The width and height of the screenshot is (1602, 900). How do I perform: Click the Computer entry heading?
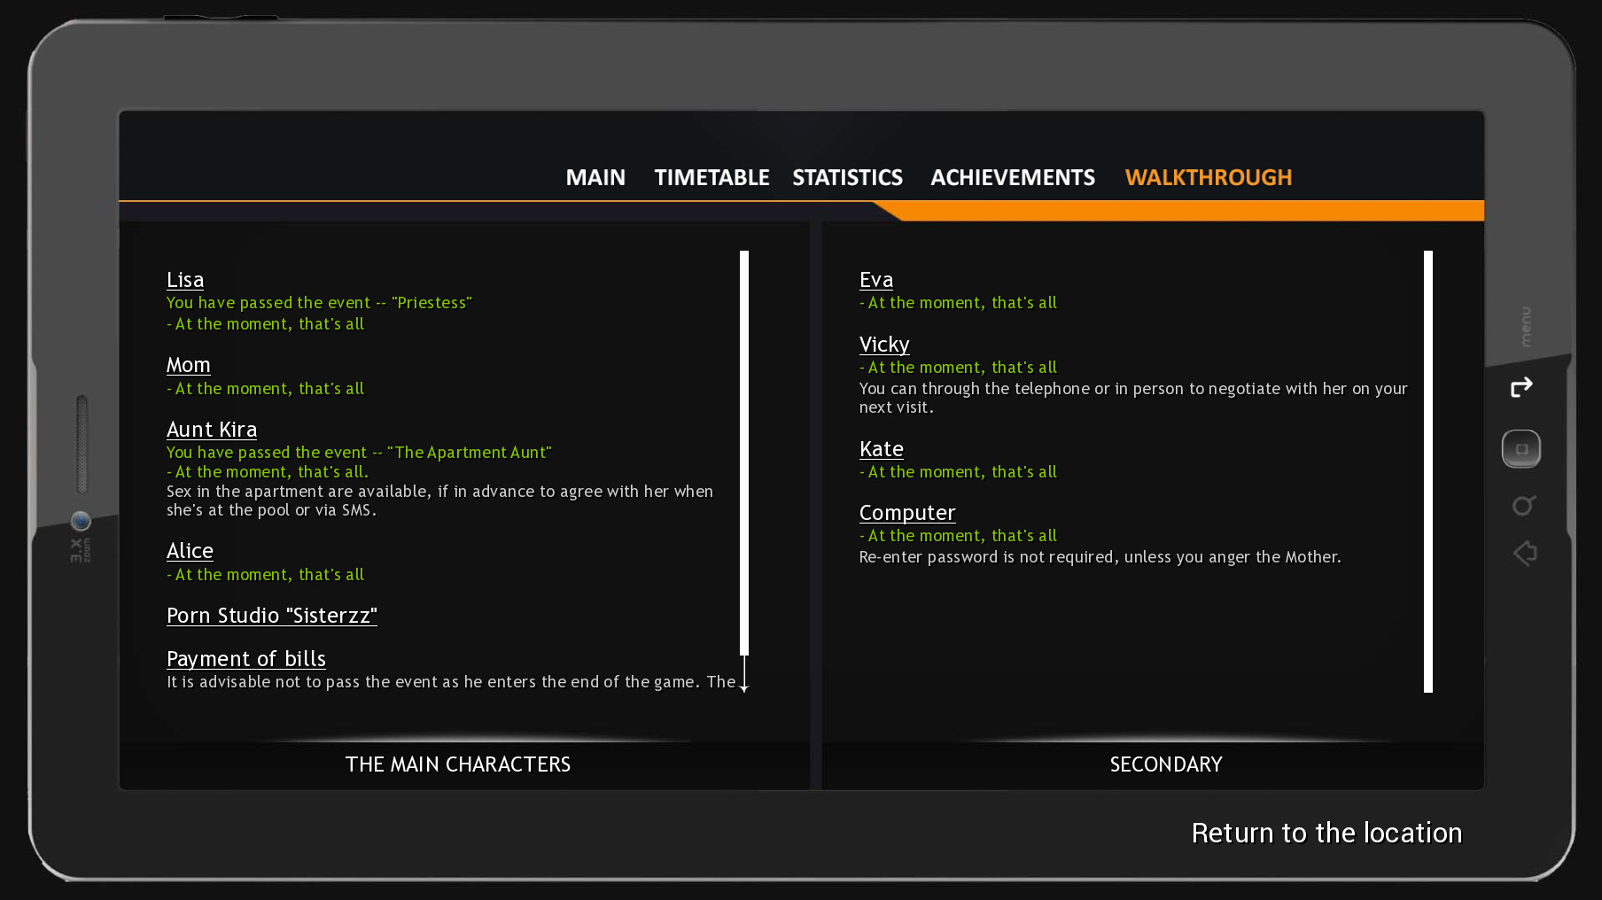pos(907,513)
